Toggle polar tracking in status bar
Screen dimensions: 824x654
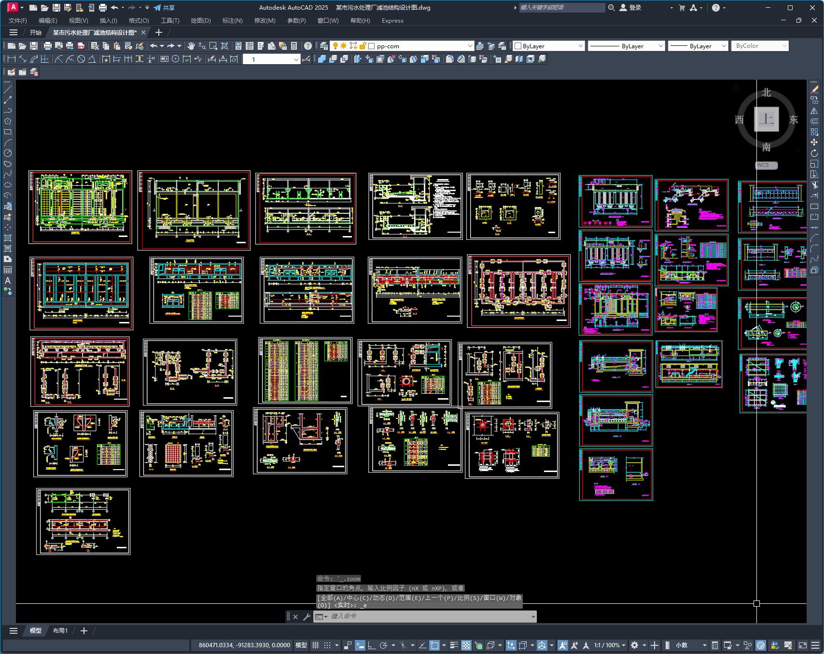384,645
